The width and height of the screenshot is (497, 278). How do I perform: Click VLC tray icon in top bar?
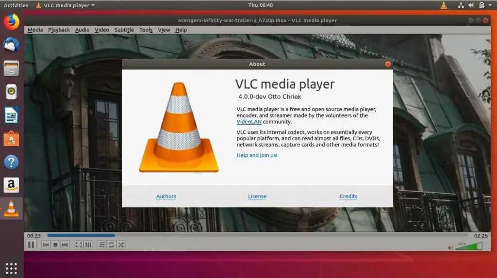pyautogui.click(x=444, y=5)
